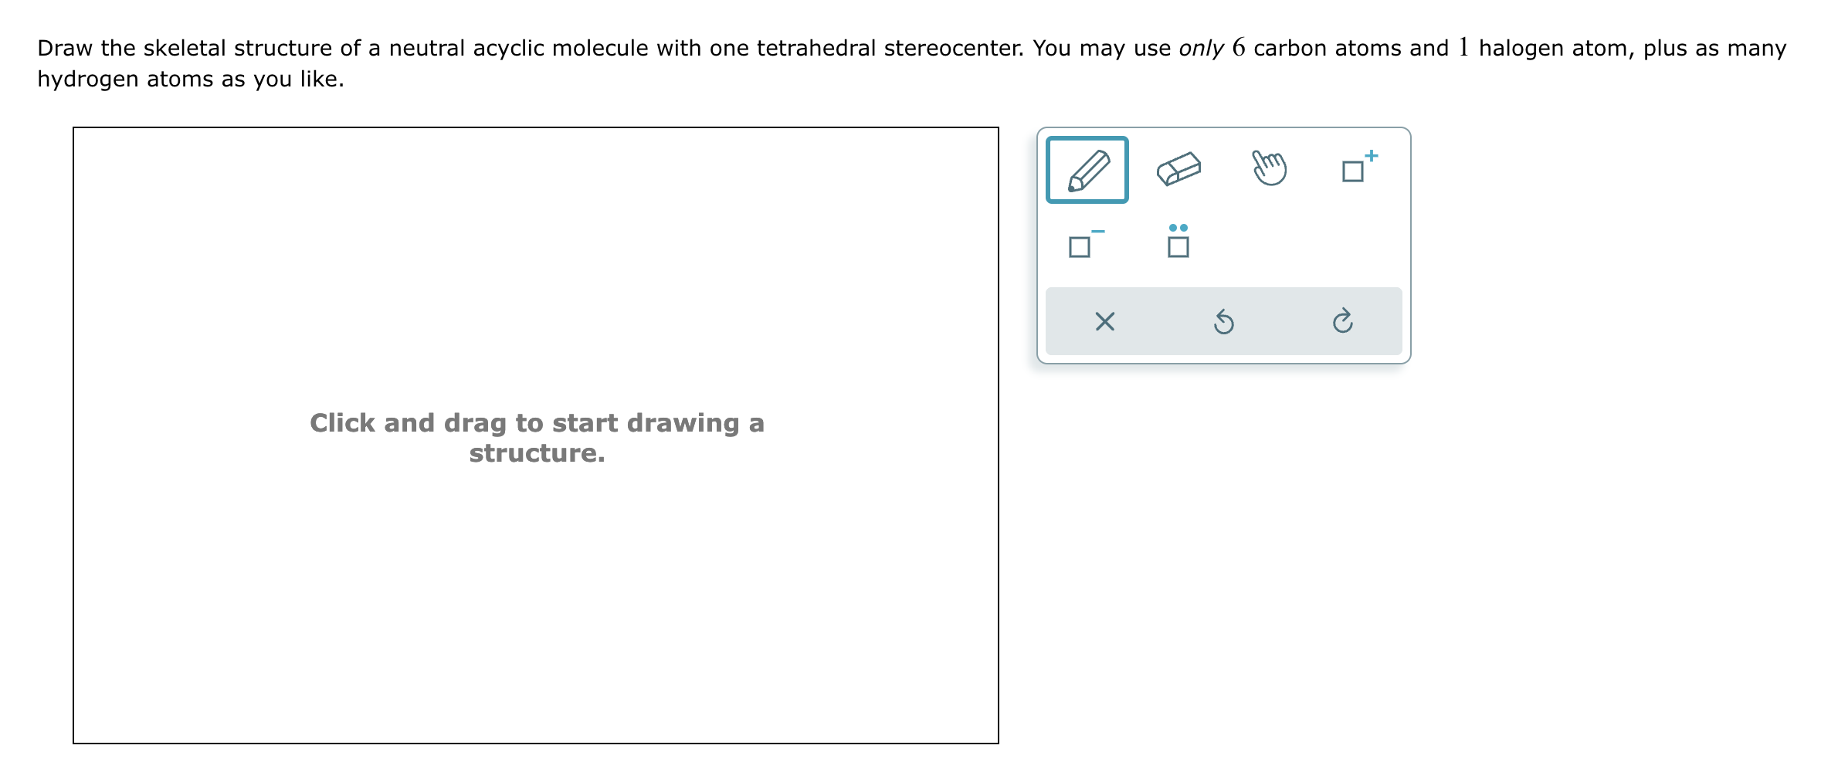Redo the previously undone action

tap(1342, 322)
